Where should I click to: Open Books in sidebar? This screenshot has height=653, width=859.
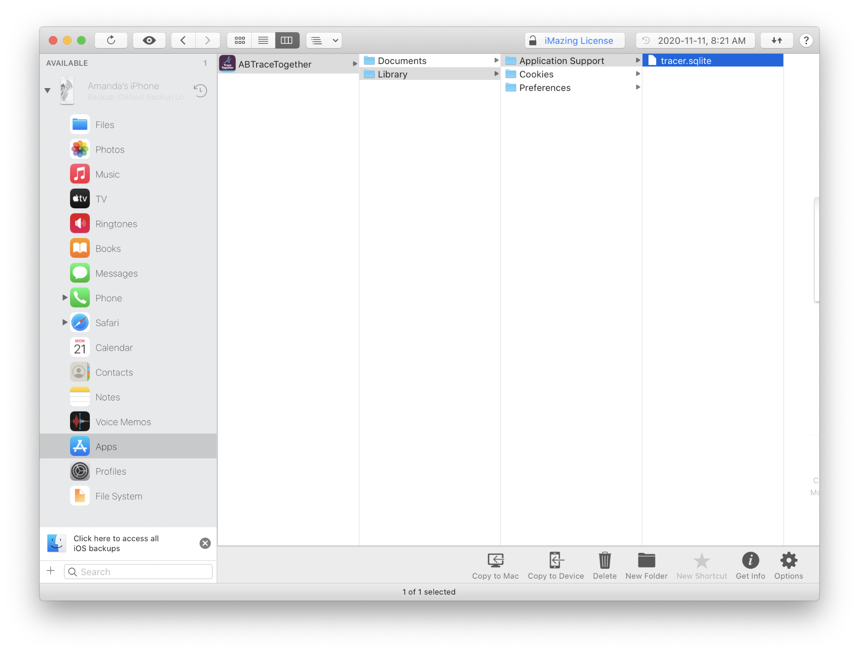[x=128, y=248]
